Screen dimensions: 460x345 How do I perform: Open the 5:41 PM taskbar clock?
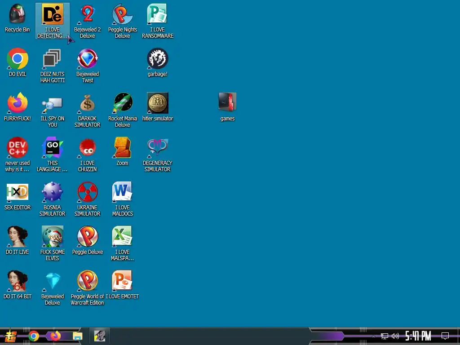418,336
